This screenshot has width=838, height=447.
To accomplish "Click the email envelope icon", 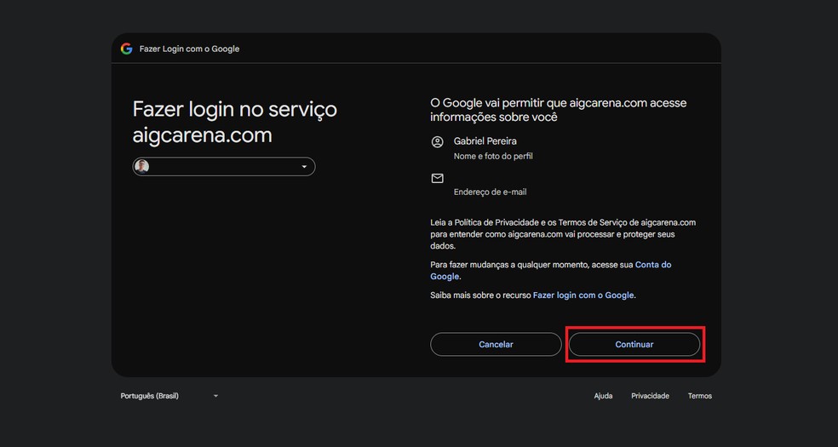I will (438, 179).
